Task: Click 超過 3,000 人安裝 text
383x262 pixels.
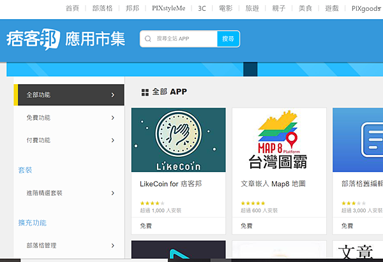Action: coord(362,210)
